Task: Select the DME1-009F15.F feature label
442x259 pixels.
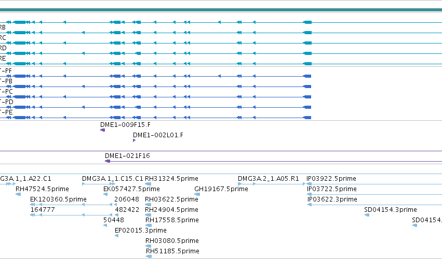Action: click(x=125, y=124)
